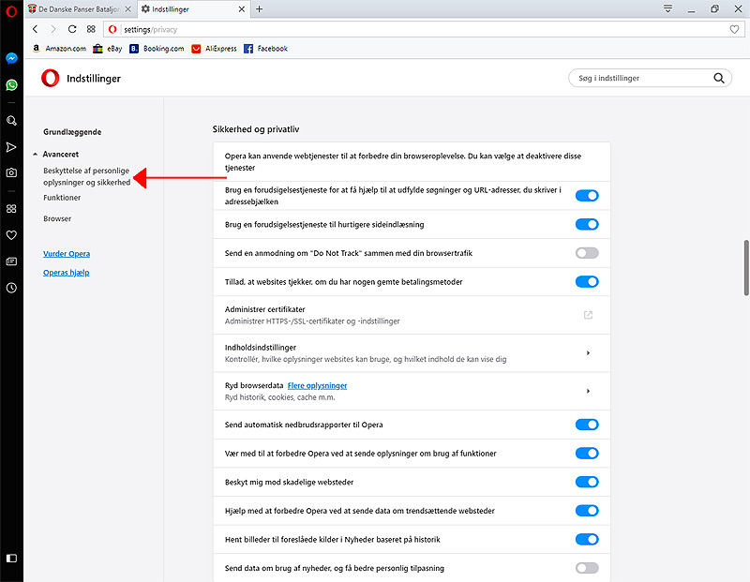Collapse the Avanceret section

58,154
